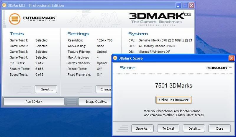Start the benchmark with Run 3DMark
This screenshot has height=137, width=236.
click(34, 102)
